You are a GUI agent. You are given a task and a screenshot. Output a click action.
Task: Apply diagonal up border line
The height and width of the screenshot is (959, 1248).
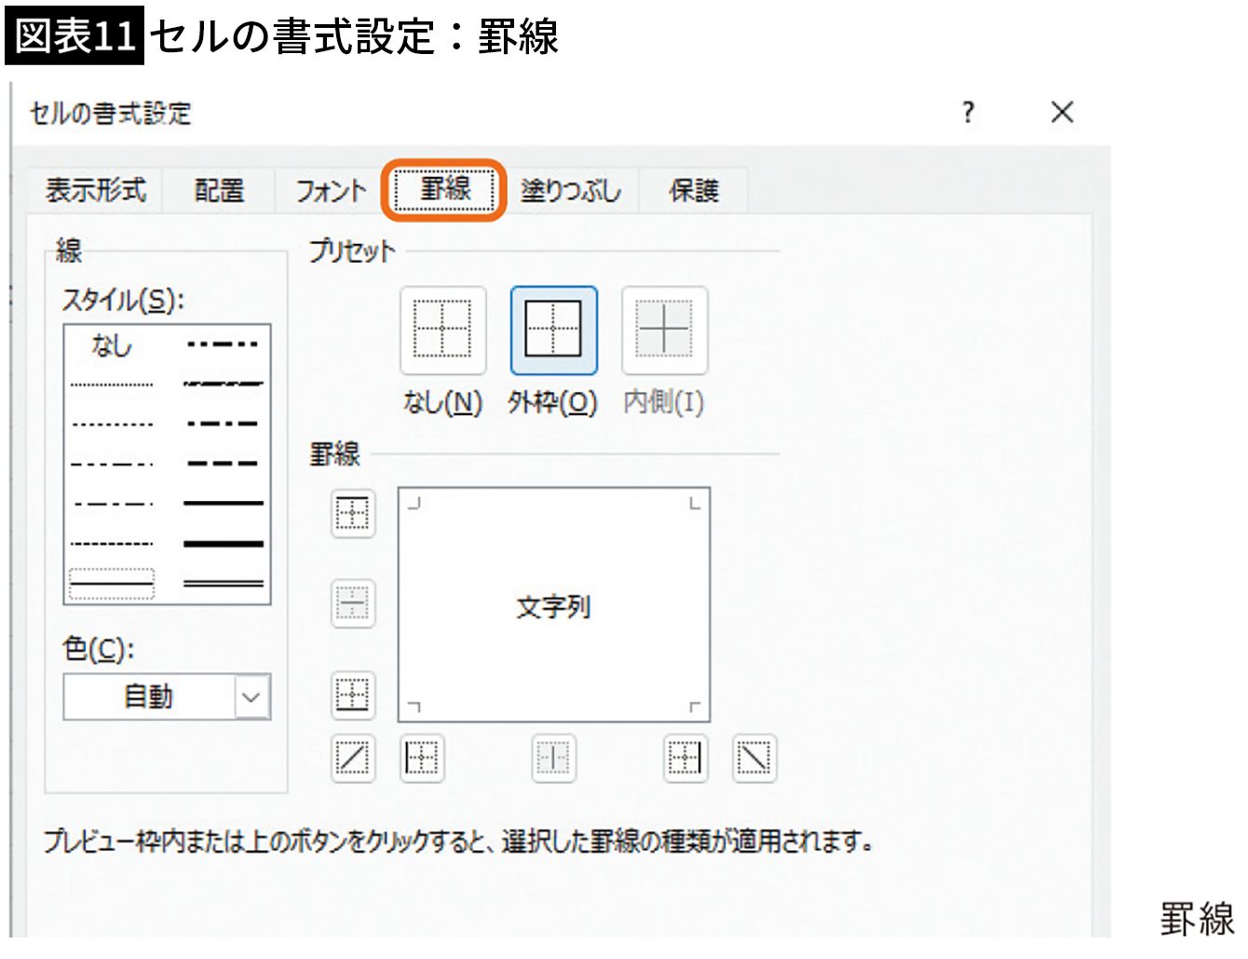(x=353, y=758)
